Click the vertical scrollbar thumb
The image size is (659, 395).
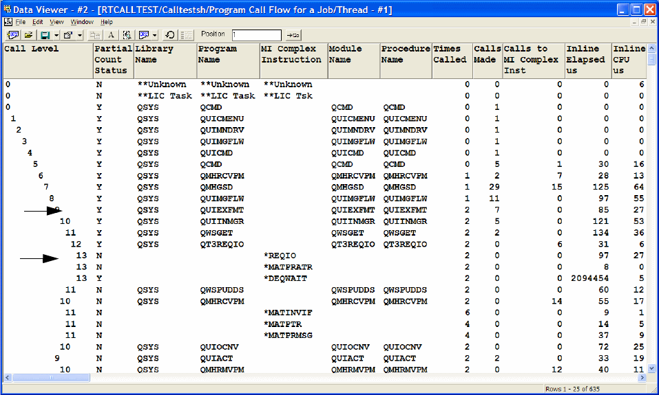(x=652, y=59)
